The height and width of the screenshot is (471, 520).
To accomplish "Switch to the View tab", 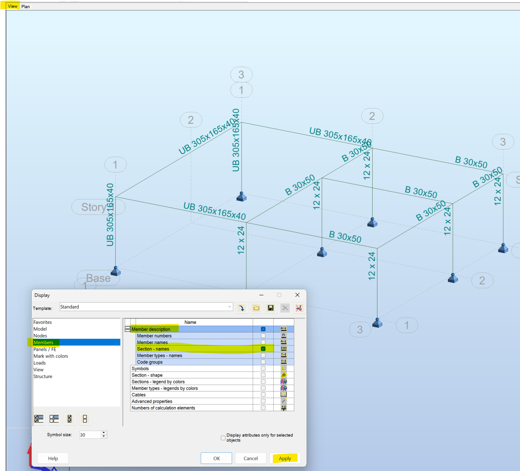I will click(x=13, y=6).
